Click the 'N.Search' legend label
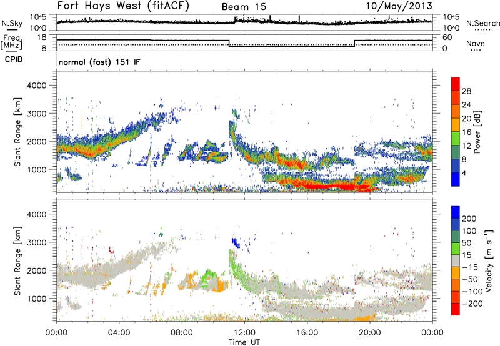The image size is (500, 346). (x=482, y=23)
